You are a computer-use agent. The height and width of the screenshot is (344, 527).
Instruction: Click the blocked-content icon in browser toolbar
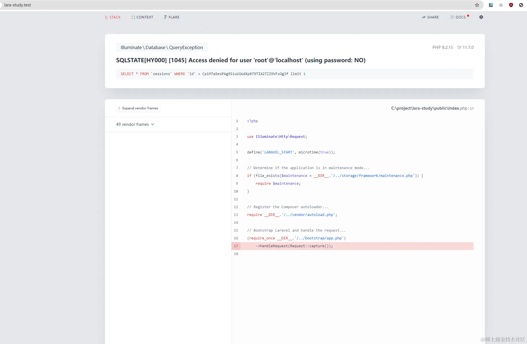tap(521, 5)
